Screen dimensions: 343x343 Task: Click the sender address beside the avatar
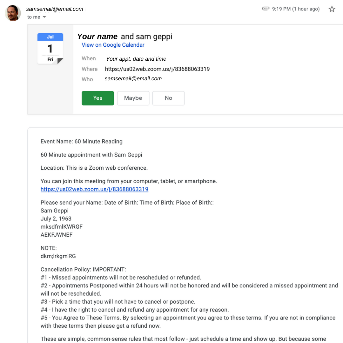click(x=55, y=9)
